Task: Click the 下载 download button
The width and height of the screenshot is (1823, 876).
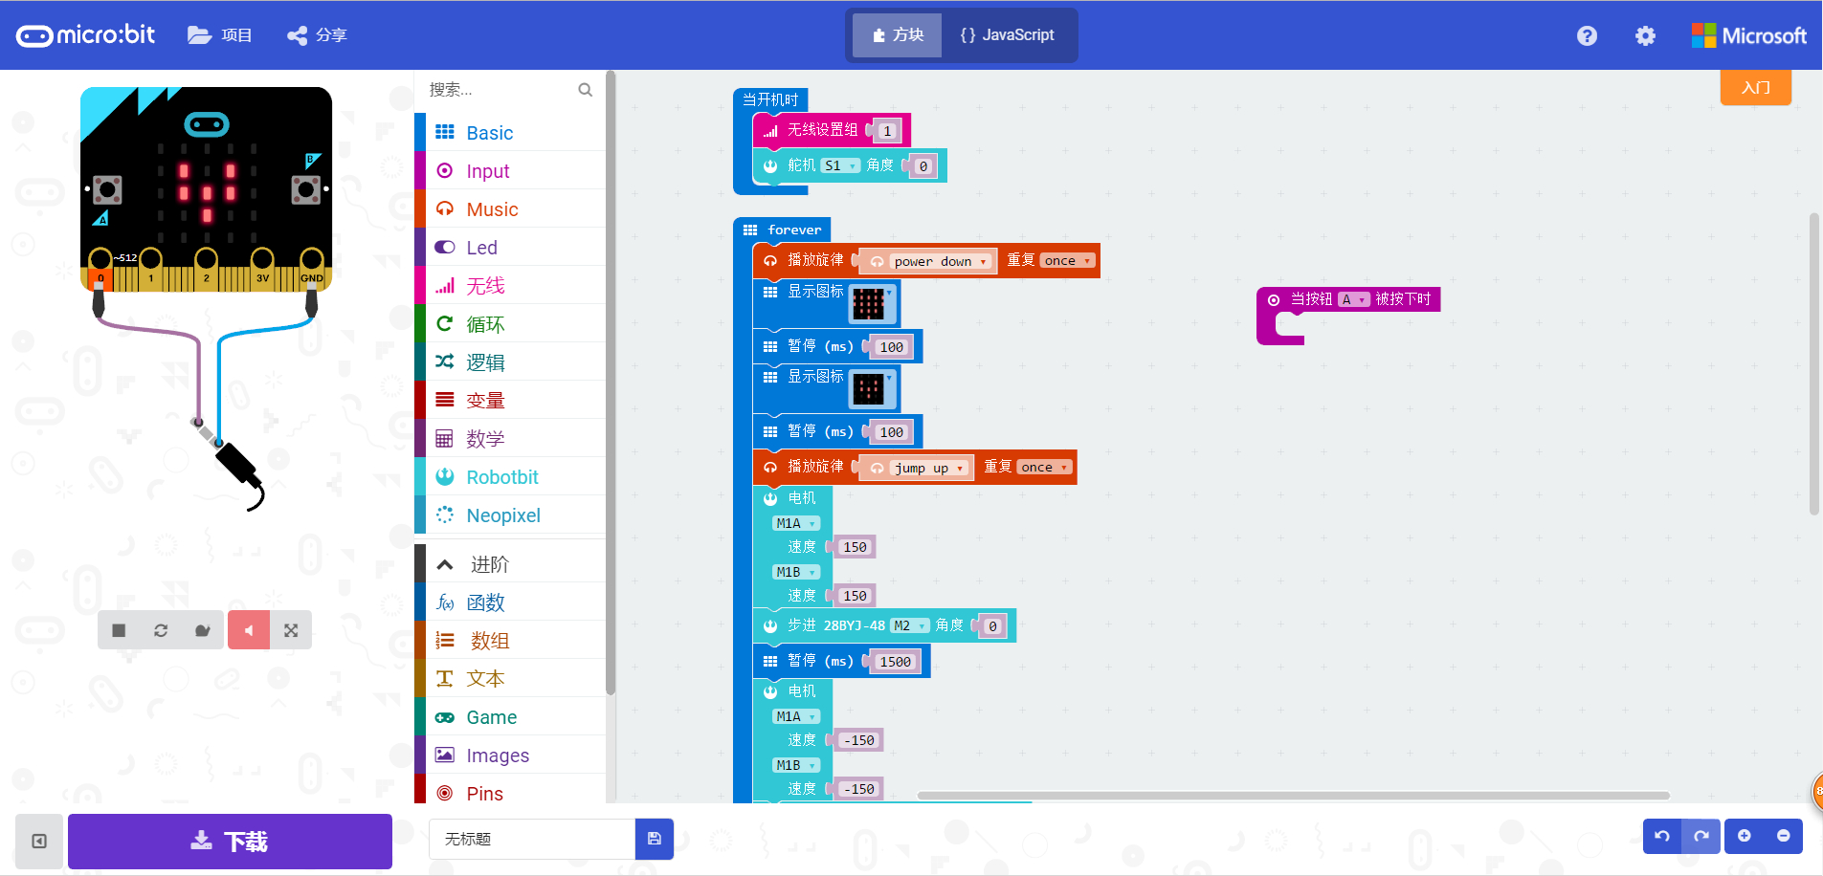Action: coord(230,842)
